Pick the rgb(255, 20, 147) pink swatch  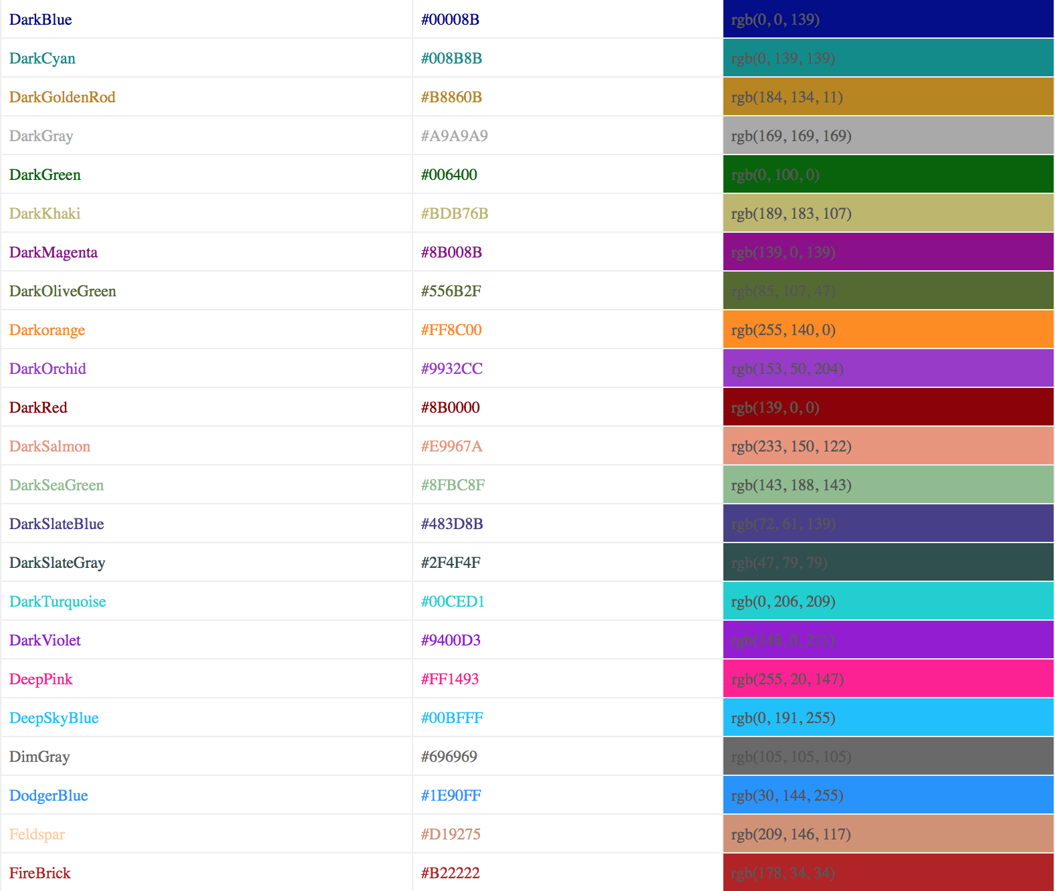pyautogui.click(x=889, y=678)
